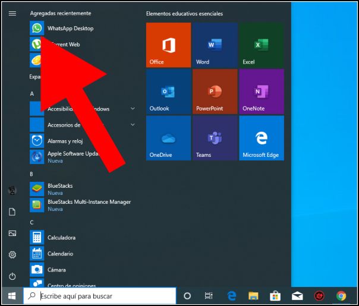Expand Accesorios de Windows folder chevron

pyautogui.click(x=133, y=125)
